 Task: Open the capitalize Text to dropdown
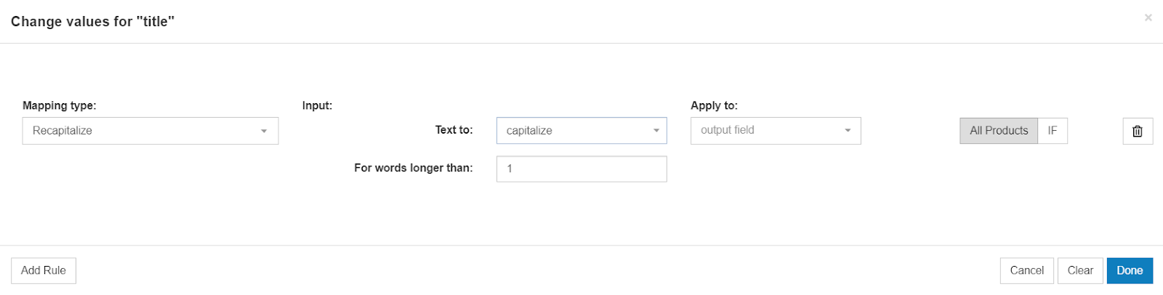pos(581,131)
